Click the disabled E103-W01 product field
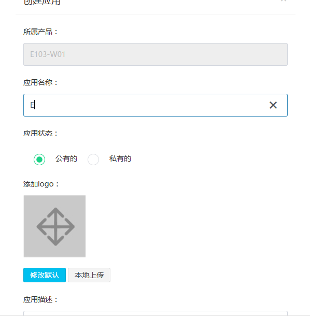The height and width of the screenshot is (317, 310). [x=156, y=54]
